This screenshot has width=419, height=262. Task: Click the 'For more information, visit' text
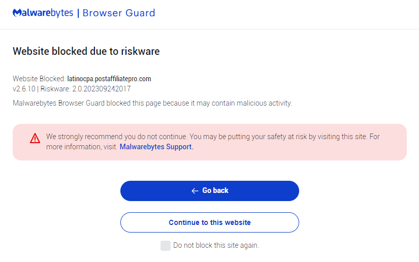point(81,147)
